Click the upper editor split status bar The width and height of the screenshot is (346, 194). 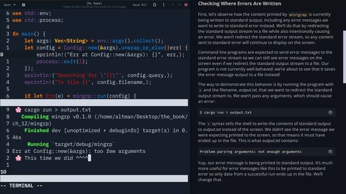point(94,103)
